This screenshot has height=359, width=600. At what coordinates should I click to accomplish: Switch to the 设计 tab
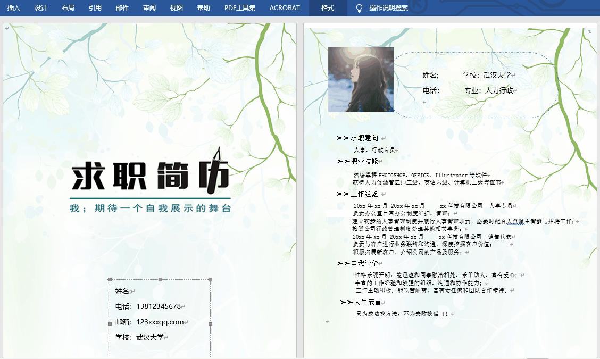[41, 8]
